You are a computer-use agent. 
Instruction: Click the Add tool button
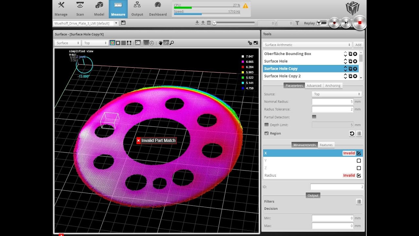358,45
